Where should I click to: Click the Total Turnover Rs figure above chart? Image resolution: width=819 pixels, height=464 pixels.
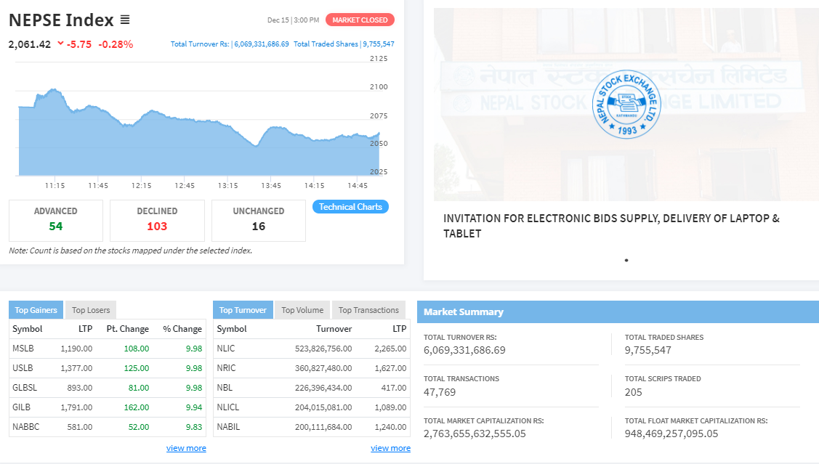[230, 44]
